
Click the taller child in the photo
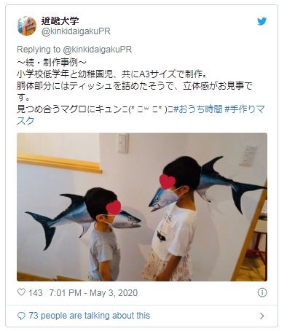(173, 219)
